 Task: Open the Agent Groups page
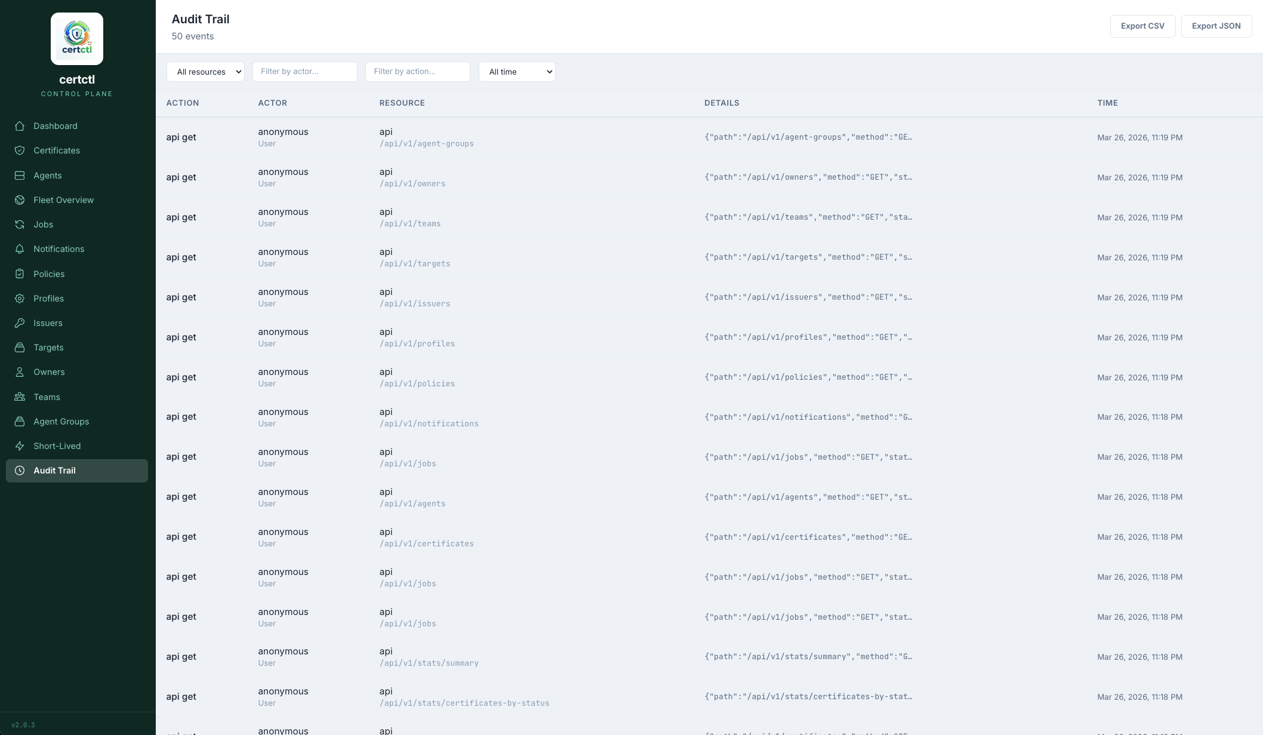click(x=77, y=422)
